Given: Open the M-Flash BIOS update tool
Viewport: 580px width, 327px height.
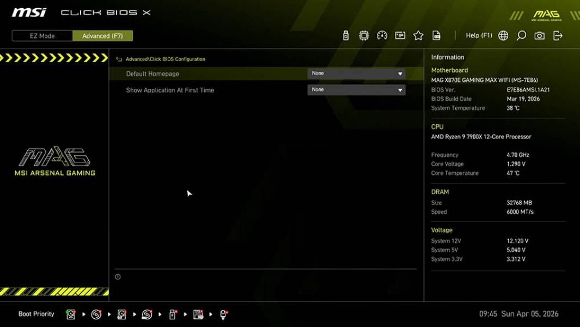Looking at the screenshot, I should 345,35.
